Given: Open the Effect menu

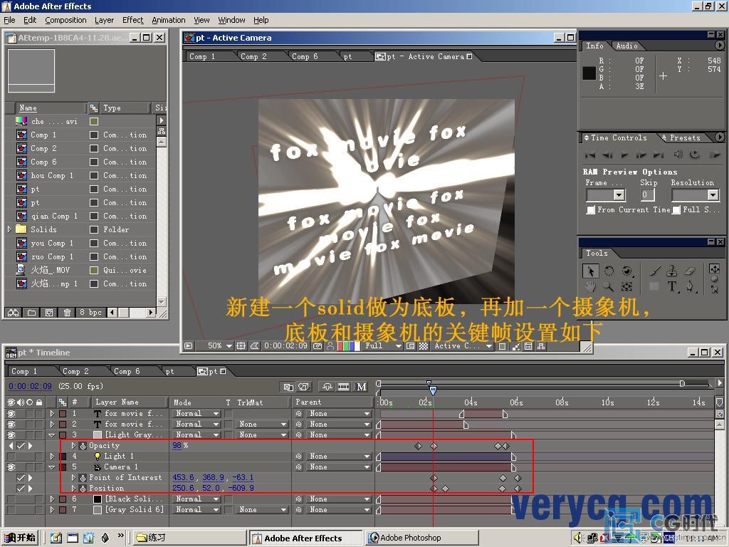Looking at the screenshot, I should [133, 20].
